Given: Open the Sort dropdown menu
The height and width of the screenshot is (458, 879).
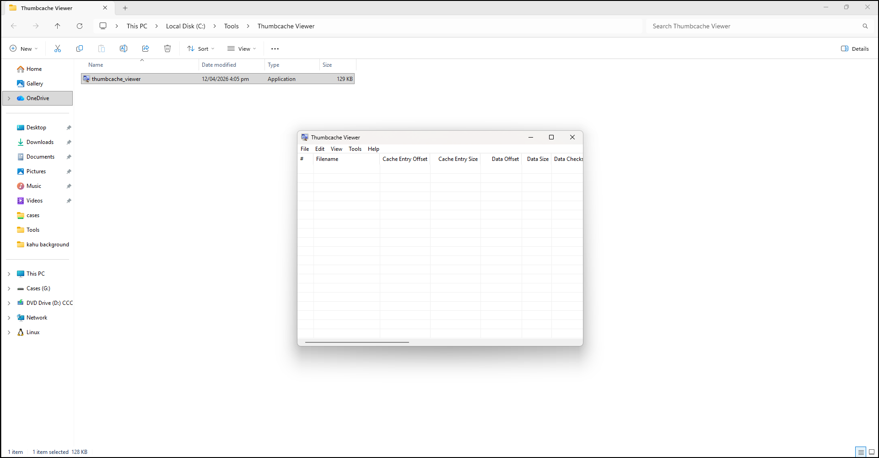Looking at the screenshot, I should click(x=201, y=48).
